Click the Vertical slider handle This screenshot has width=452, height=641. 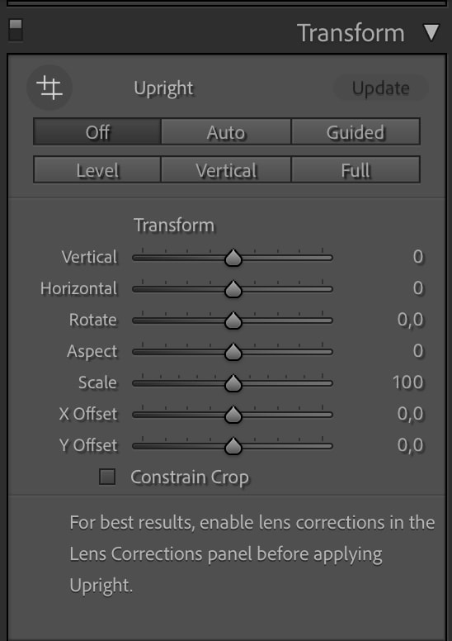(x=233, y=258)
